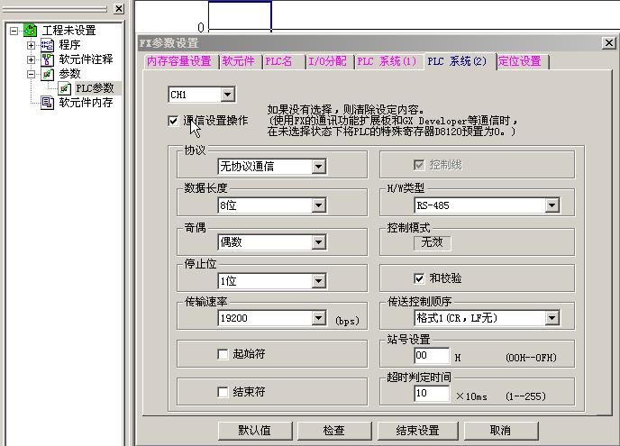
Task: Click the 程序 folder icon in tree
Action: 49,44
